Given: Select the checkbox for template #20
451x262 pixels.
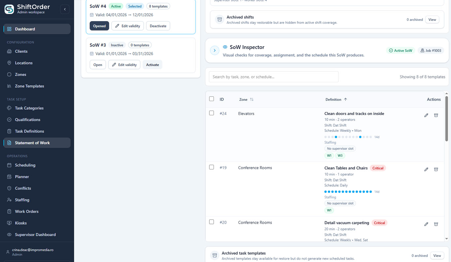Looking at the screenshot, I should pos(212,222).
